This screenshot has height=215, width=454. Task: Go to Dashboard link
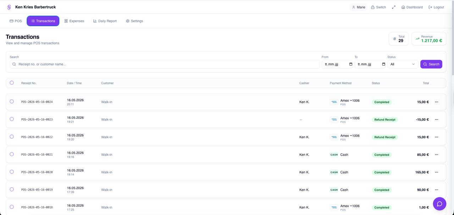click(412, 7)
